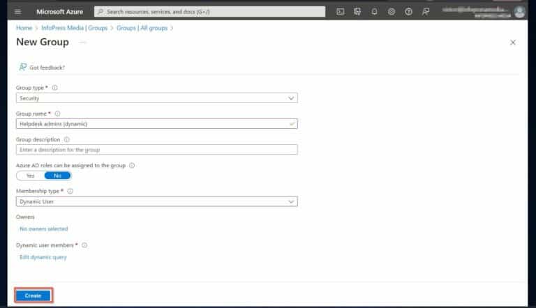Click the Azure search resources box
Image resolution: width=536 pixels, height=308 pixels.
click(209, 12)
